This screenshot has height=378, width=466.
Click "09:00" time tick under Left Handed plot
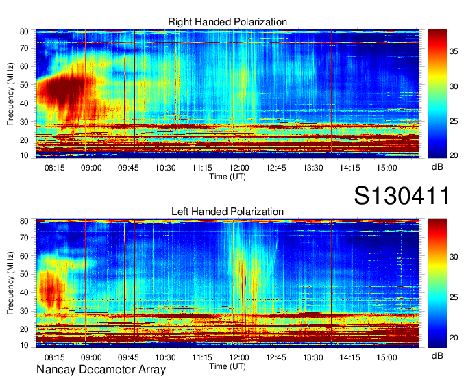click(91, 357)
